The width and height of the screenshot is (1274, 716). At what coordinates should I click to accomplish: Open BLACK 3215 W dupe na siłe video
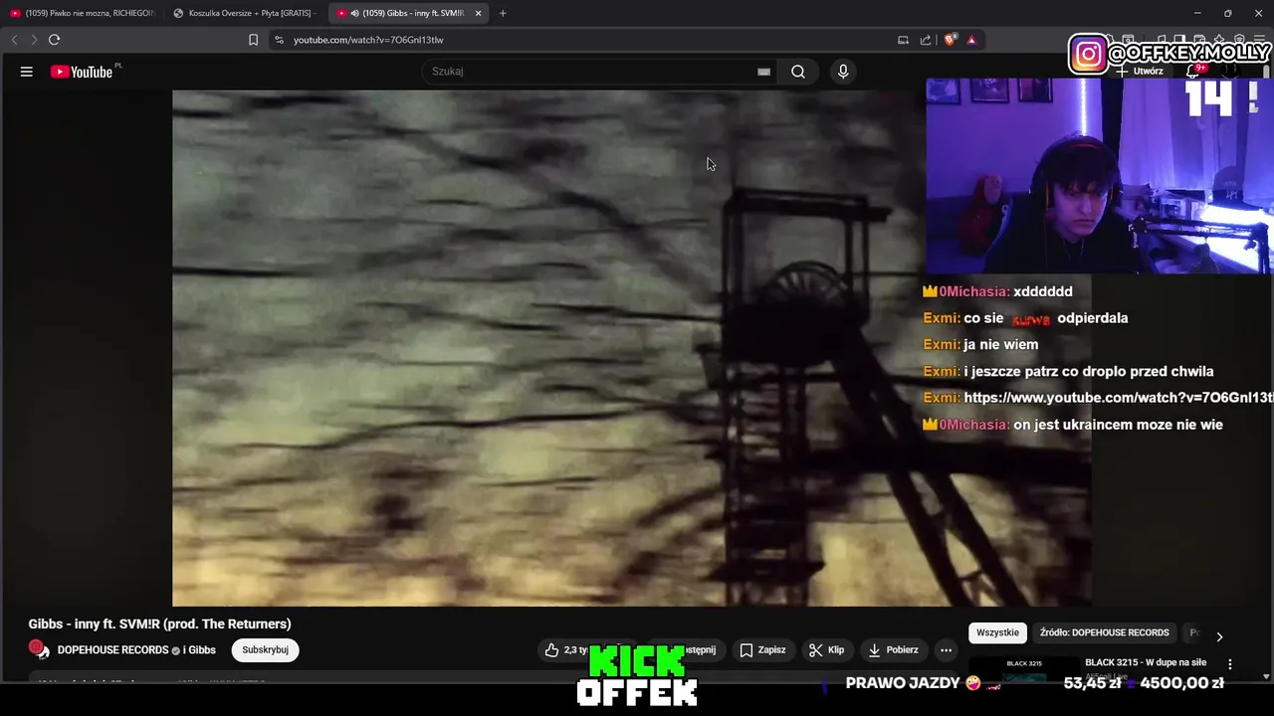1146,662
